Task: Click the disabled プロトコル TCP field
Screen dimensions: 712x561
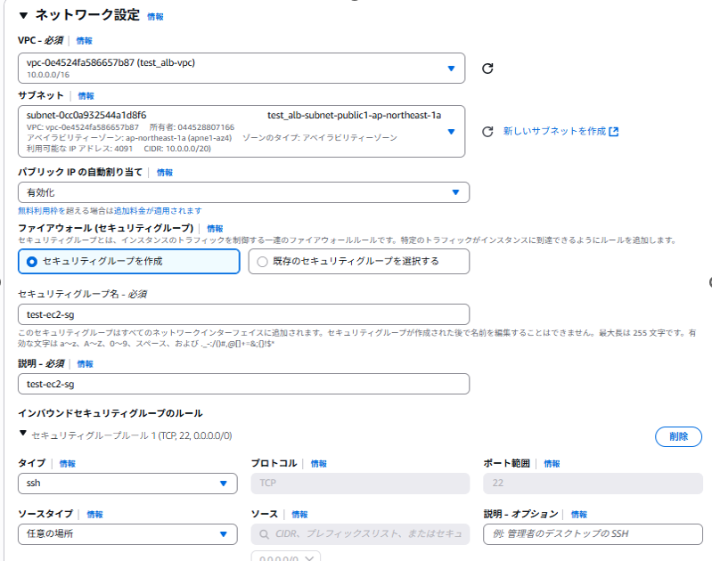Action: (360, 484)
